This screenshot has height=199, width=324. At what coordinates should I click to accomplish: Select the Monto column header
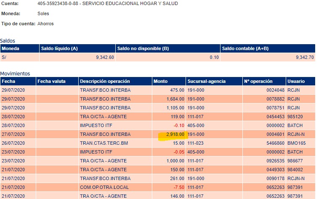(x=160, y=81)
